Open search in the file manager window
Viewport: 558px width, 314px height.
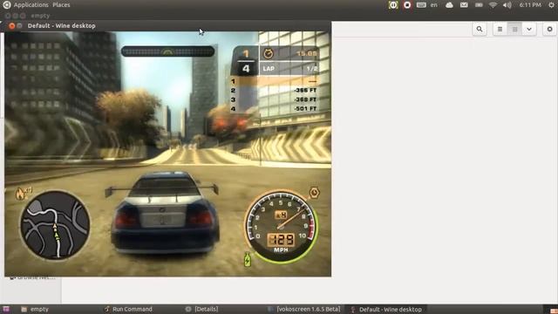tap(480, 29)
